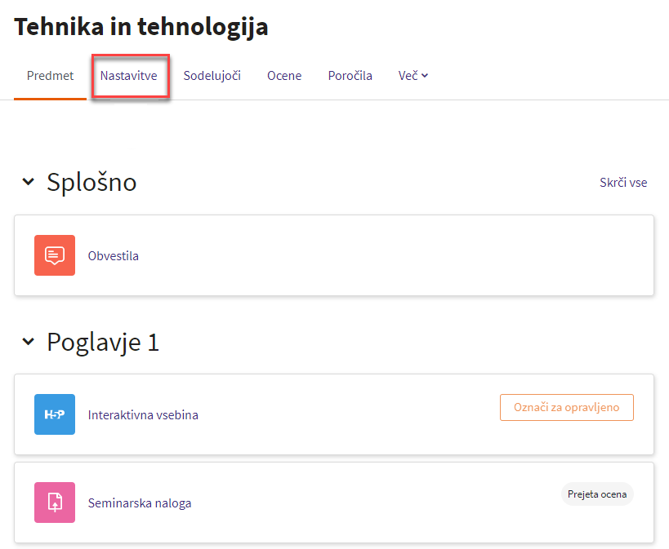This screenshot has width=669, height=549.
Task: Click the Splošno section heading
Action: (x=91, y=182)
